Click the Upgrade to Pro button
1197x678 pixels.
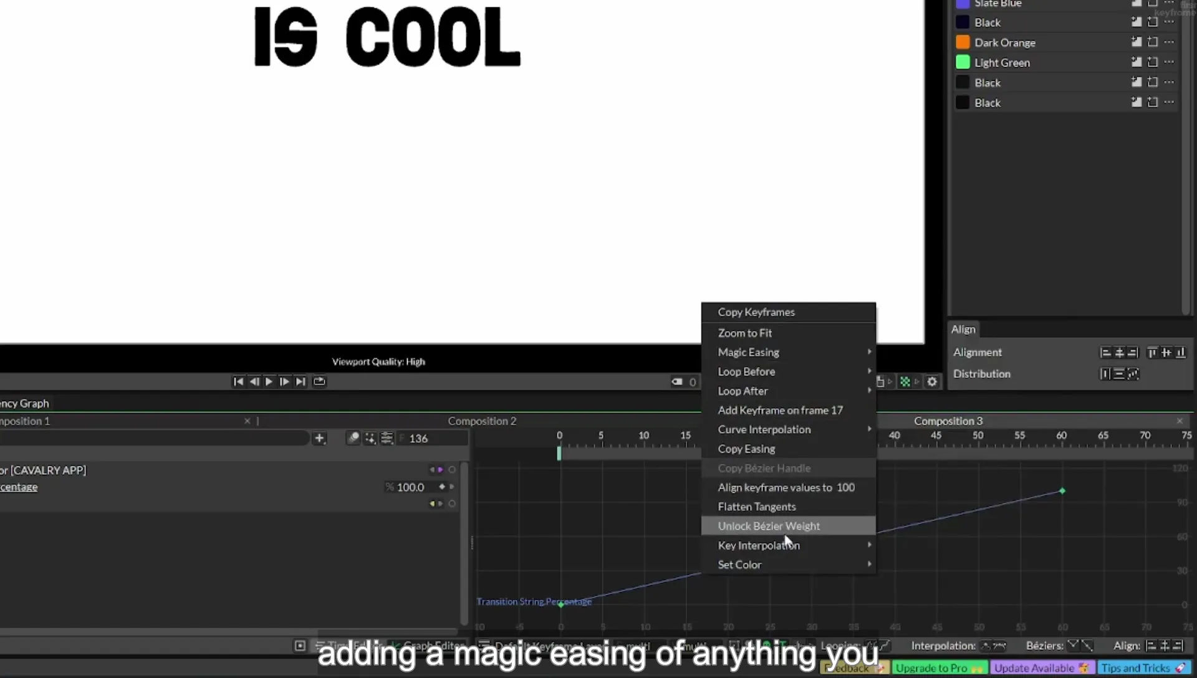(x=940, y=668)
